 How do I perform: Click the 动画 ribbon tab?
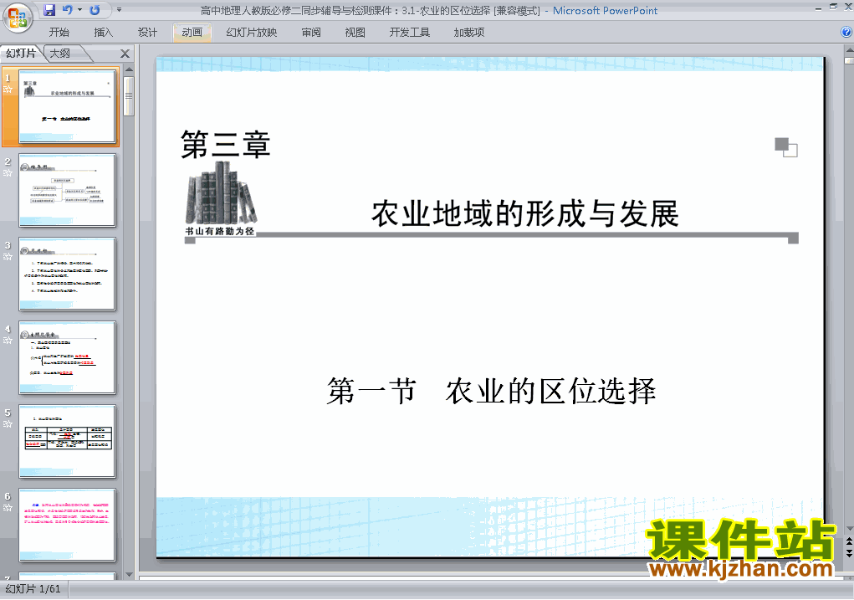pyautogui.click(x=192, y=33)
